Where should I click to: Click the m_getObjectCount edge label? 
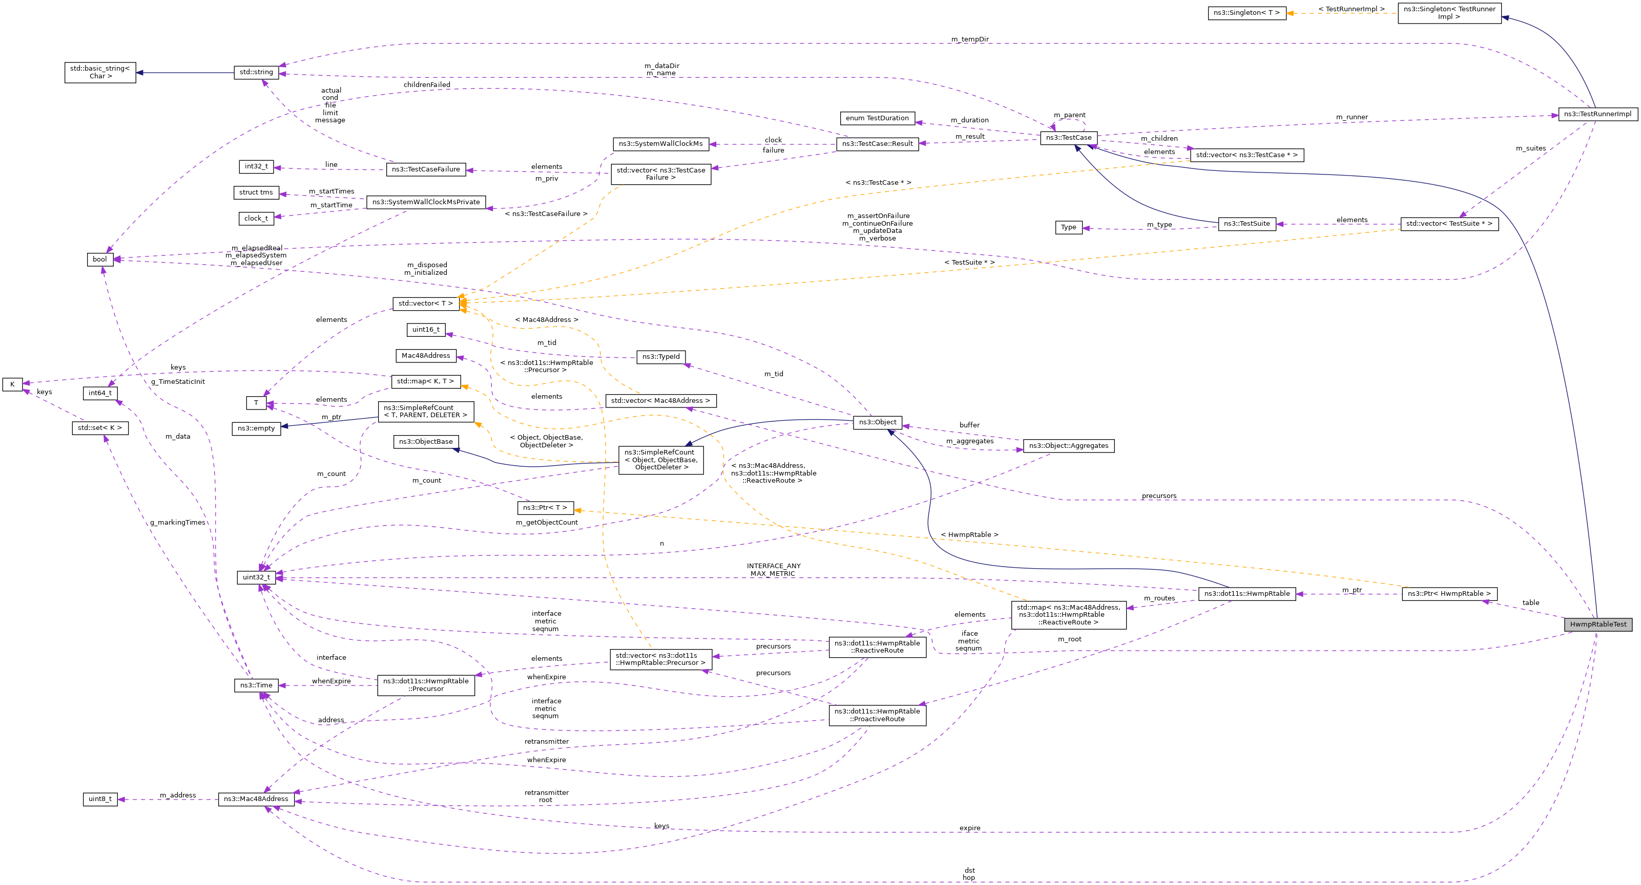[x=547, y=523]
